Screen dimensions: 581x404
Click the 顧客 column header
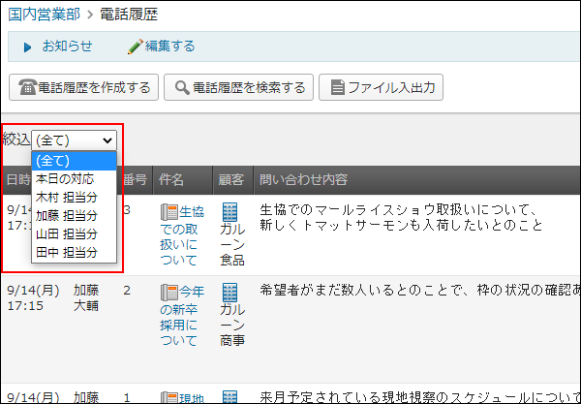point(231,180)
